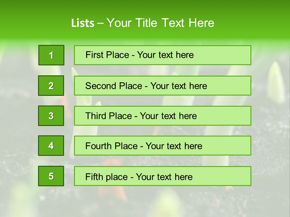Click the slide title text
This screenshot has width=290, height=217.
(x=143, y=23)
